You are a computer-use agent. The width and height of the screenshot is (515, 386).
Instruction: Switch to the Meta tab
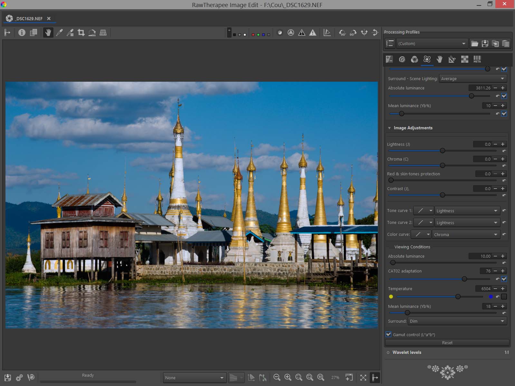click(477, 59)
